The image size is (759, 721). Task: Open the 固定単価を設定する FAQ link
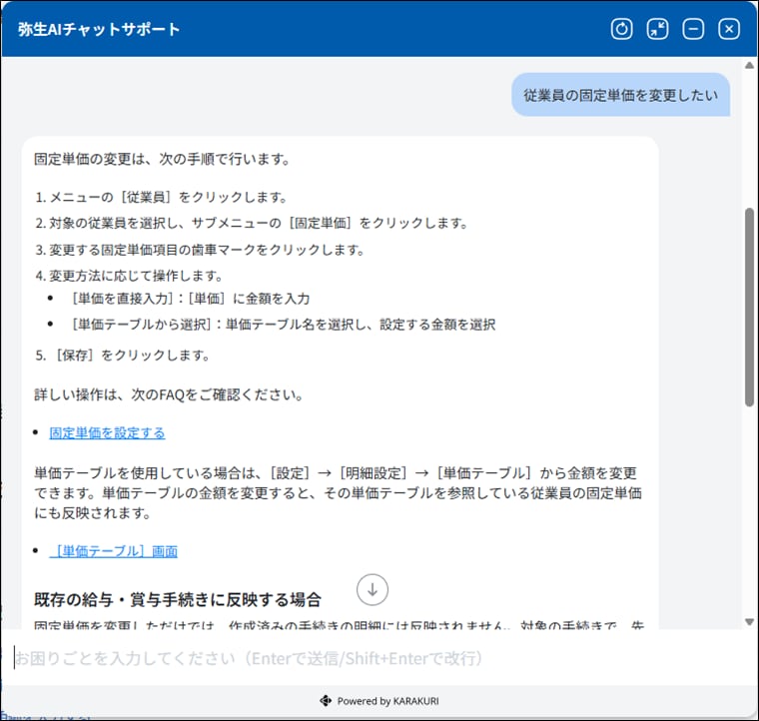pos(107,432)
